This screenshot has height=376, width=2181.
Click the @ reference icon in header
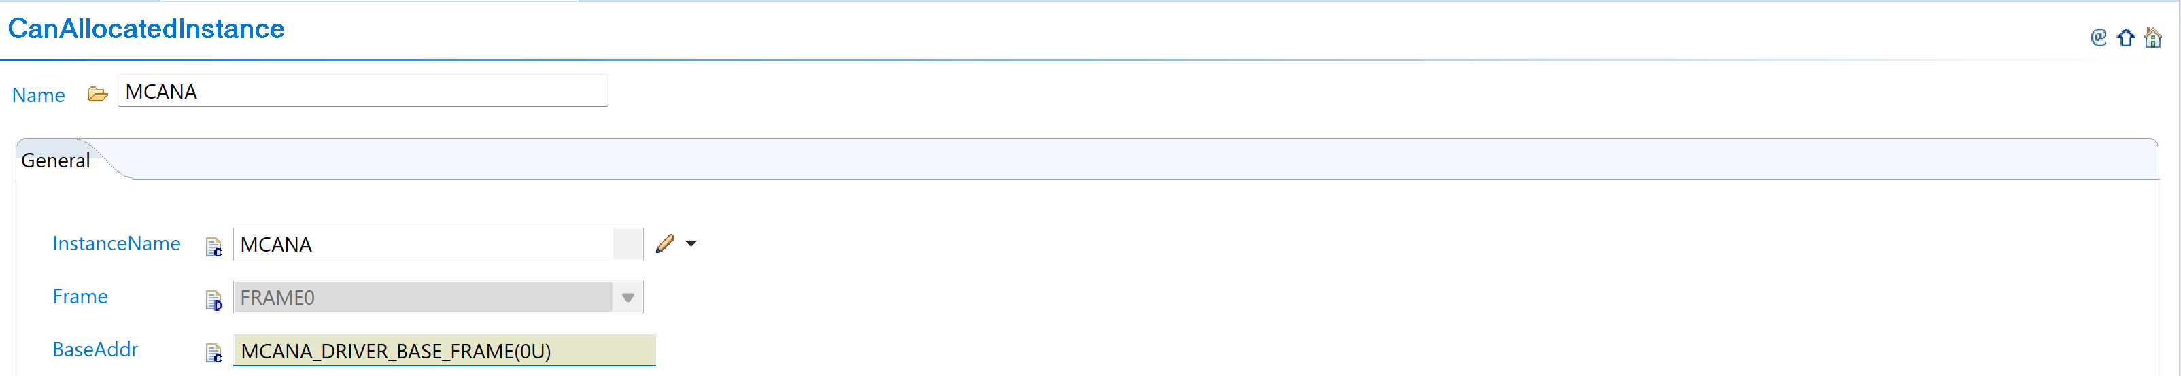2098,37
